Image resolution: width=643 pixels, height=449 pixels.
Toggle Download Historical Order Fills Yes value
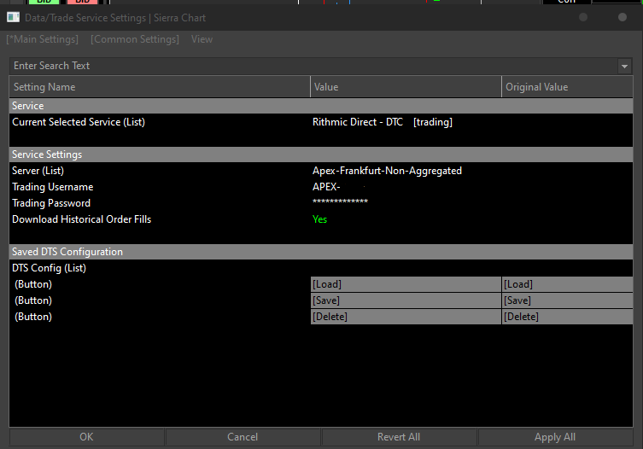click(x=320, y=219)
